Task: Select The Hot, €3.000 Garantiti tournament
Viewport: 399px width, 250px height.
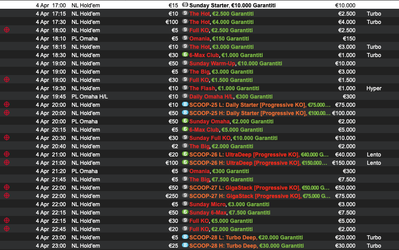Action: tap(221, 47)
